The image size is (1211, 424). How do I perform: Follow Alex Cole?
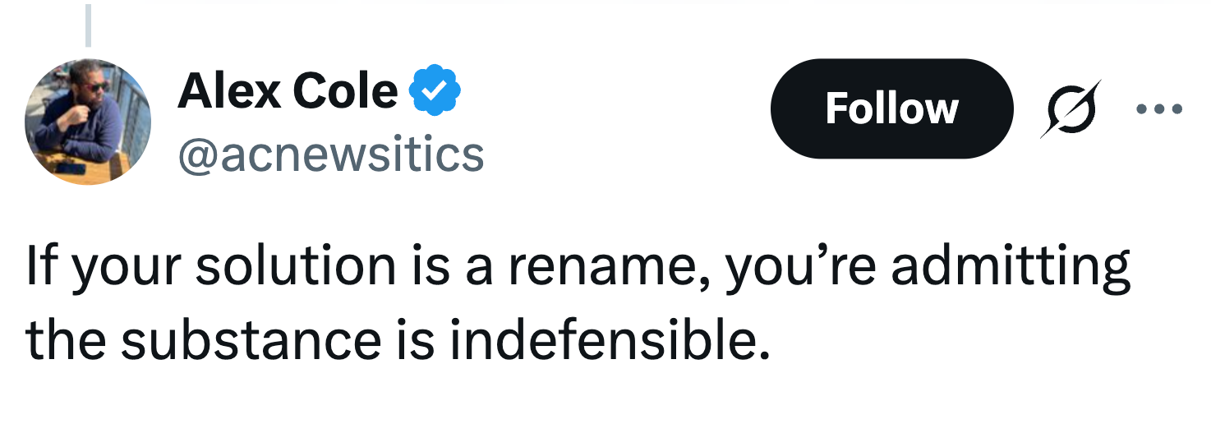891,108
